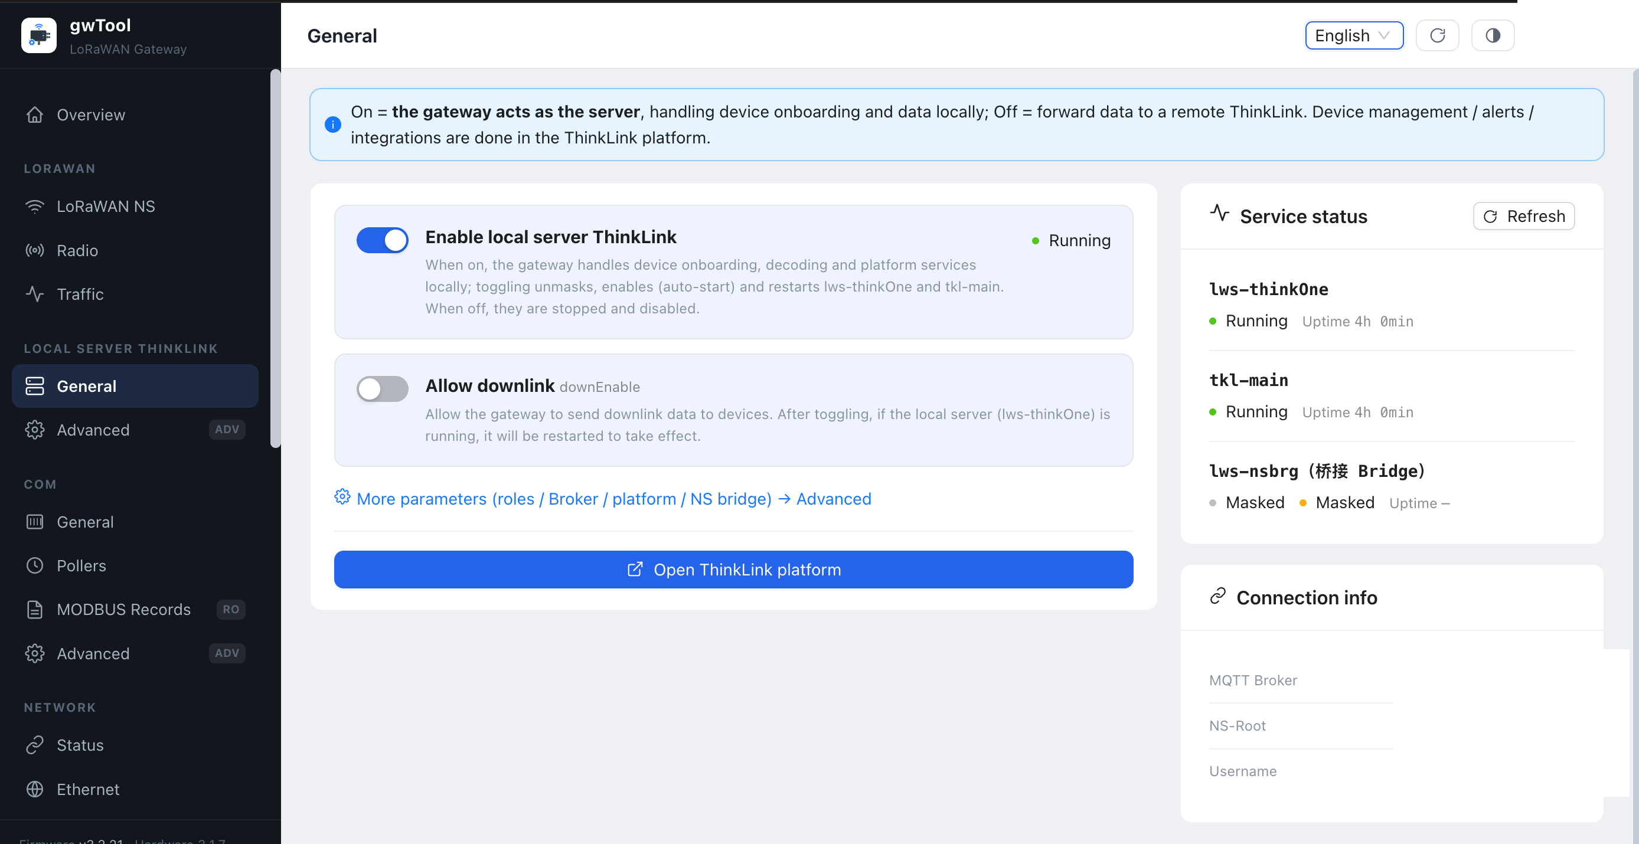Click the LoRaWAN Gateway subtitle
1639x844 pixels.
coord(128,49)
